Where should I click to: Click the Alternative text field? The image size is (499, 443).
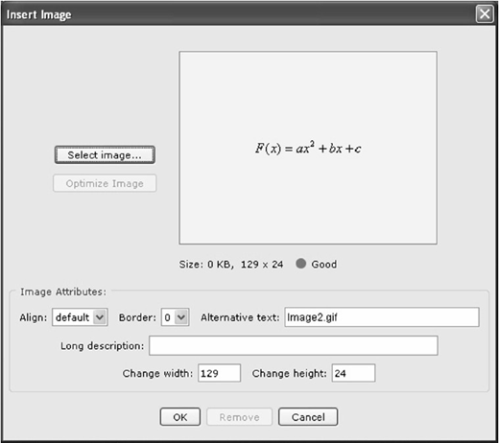(x=382, y=317)
